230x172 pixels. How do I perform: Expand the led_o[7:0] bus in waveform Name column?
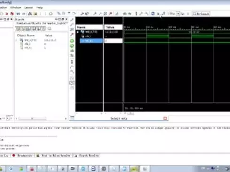(x=78, y=32)
